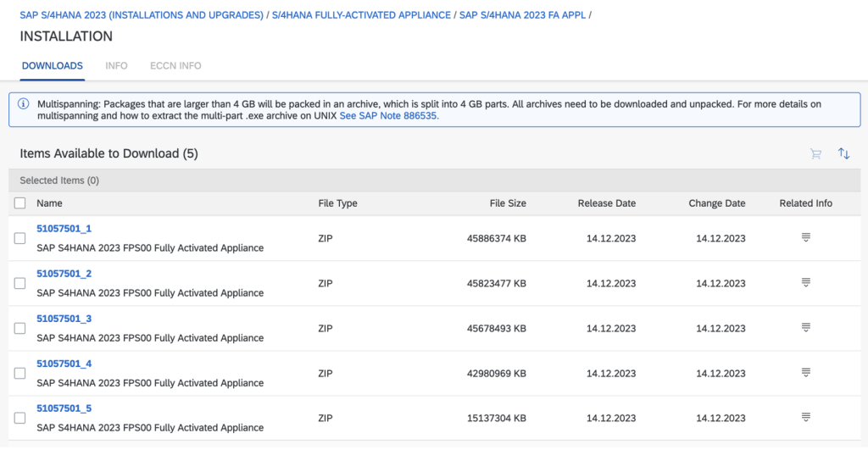This screenshot has height=450, width=868.
Task: Open related info icon for 51057501_1
Action: [x=806, y=237]
